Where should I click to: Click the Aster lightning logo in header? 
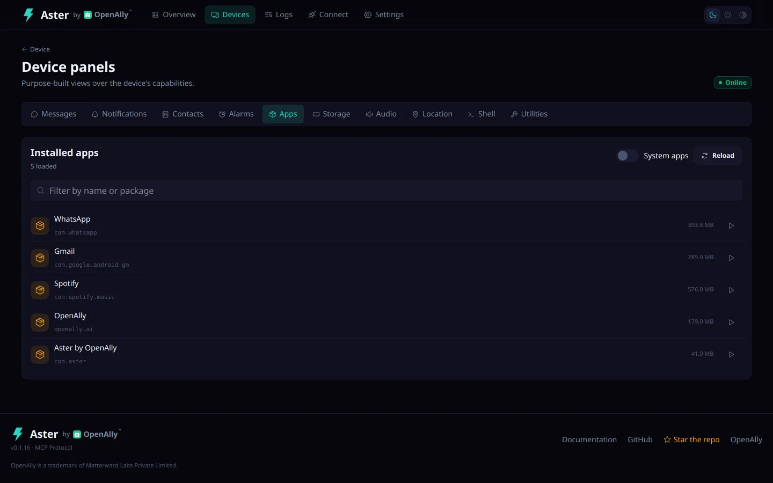[28, 14]
